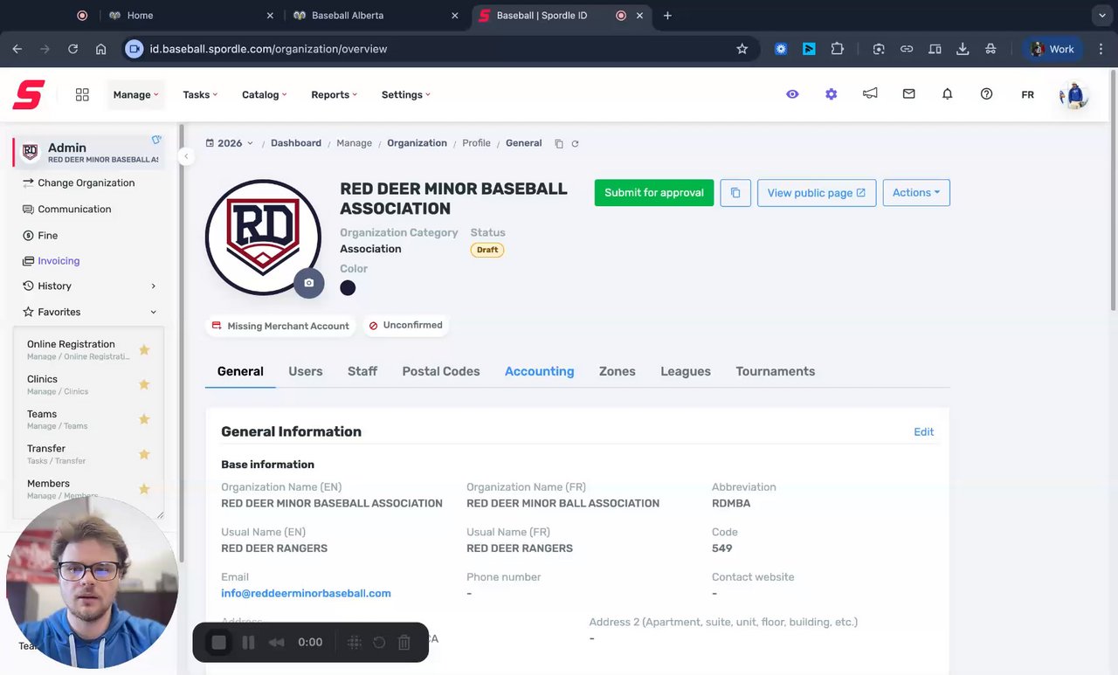The height and width of the screenshot is (675, 1118).
Task: Click the pin icon beside Admin
Action: pos(156,140)
